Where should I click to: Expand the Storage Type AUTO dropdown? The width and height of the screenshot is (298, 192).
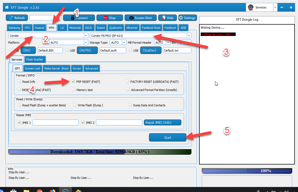pyautogui.click(x=124, y=43)
